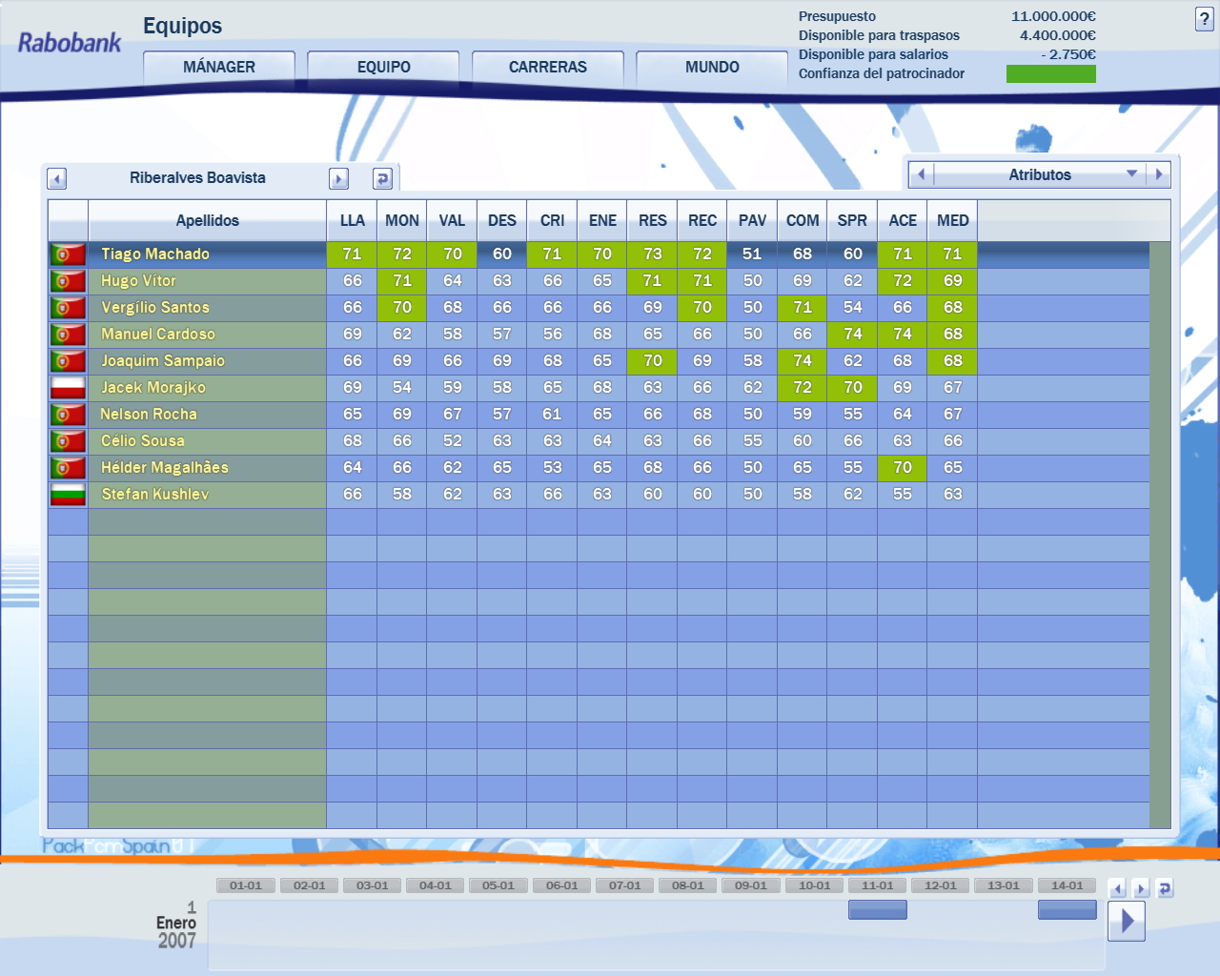This screenshot has height=976, width=1220.
Task: Click next view arrow right of Atributos
Action: [1159, 174]
